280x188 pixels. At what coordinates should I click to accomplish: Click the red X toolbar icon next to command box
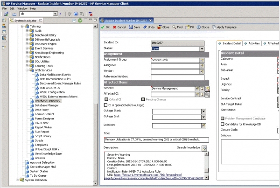click(91, 14)
